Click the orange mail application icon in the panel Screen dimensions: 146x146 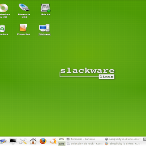53,141
